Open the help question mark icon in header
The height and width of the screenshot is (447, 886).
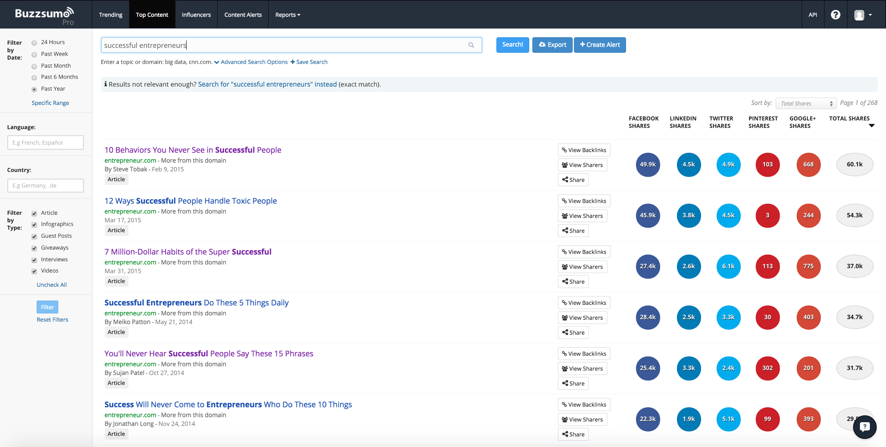point(835,15)
